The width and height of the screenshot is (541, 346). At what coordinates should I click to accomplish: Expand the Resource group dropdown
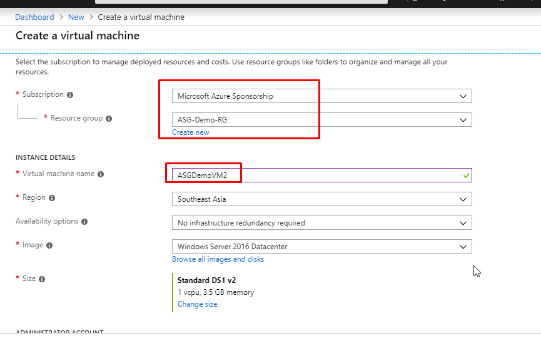321,120
